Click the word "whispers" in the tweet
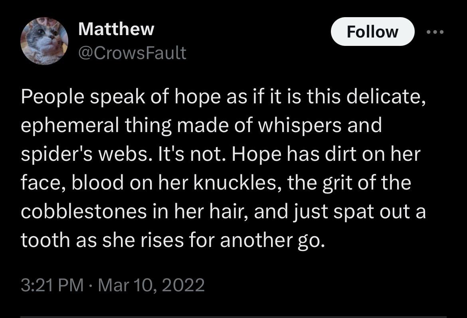 [x=299, y=125]
